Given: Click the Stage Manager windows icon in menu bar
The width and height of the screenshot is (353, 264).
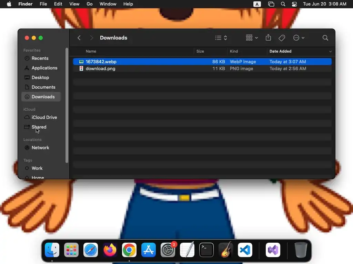Looking at the screenshot, I should (x=271, y=4).
